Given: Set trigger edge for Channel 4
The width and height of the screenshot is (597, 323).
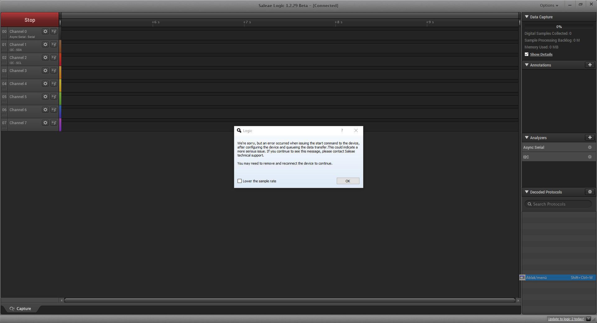Looking at the screenshot, I should [54, 84].
